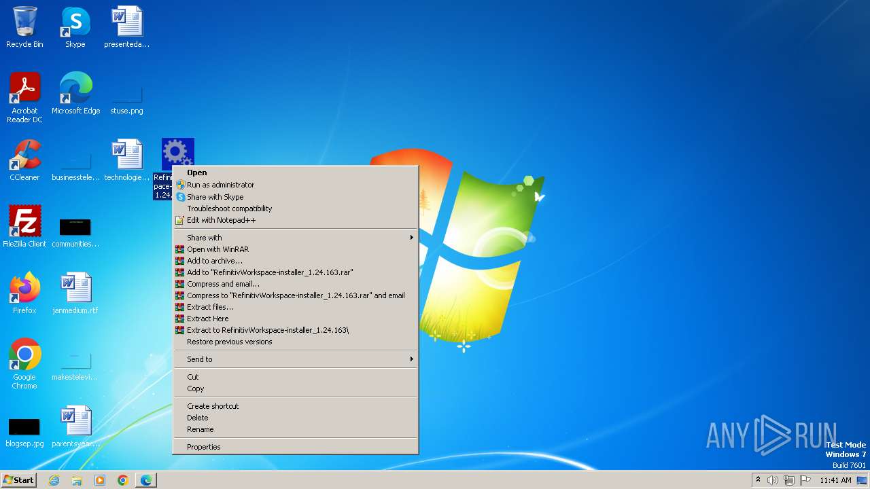Click the Show desktop button
The height and width of the screenshot is (489, 870).
[863, 480]
